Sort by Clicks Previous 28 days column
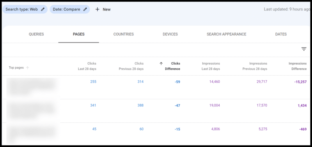 click(x=131, y=66)
